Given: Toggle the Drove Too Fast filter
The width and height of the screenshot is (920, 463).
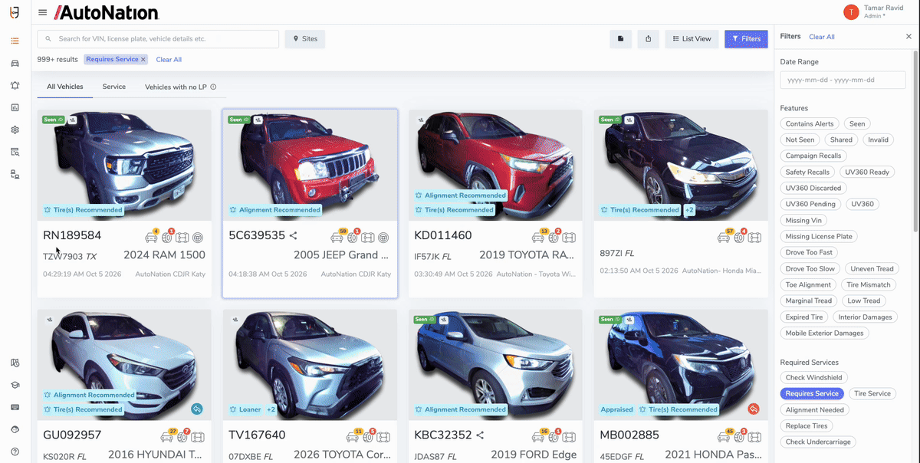Looking at the screenshot, I should point(809,252).
